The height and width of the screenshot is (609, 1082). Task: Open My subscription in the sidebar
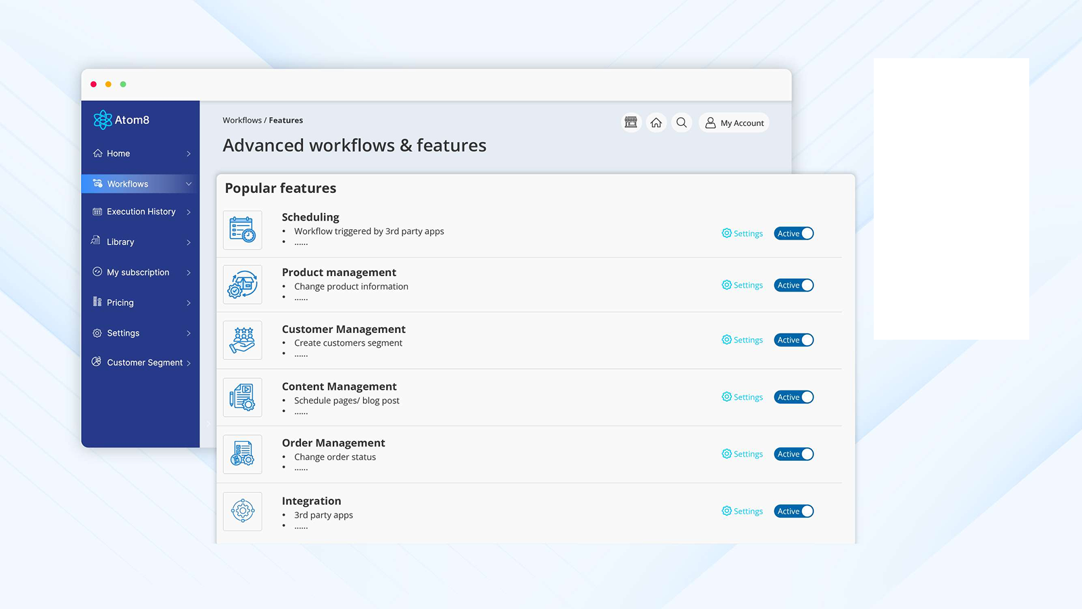tap(137, 272)
